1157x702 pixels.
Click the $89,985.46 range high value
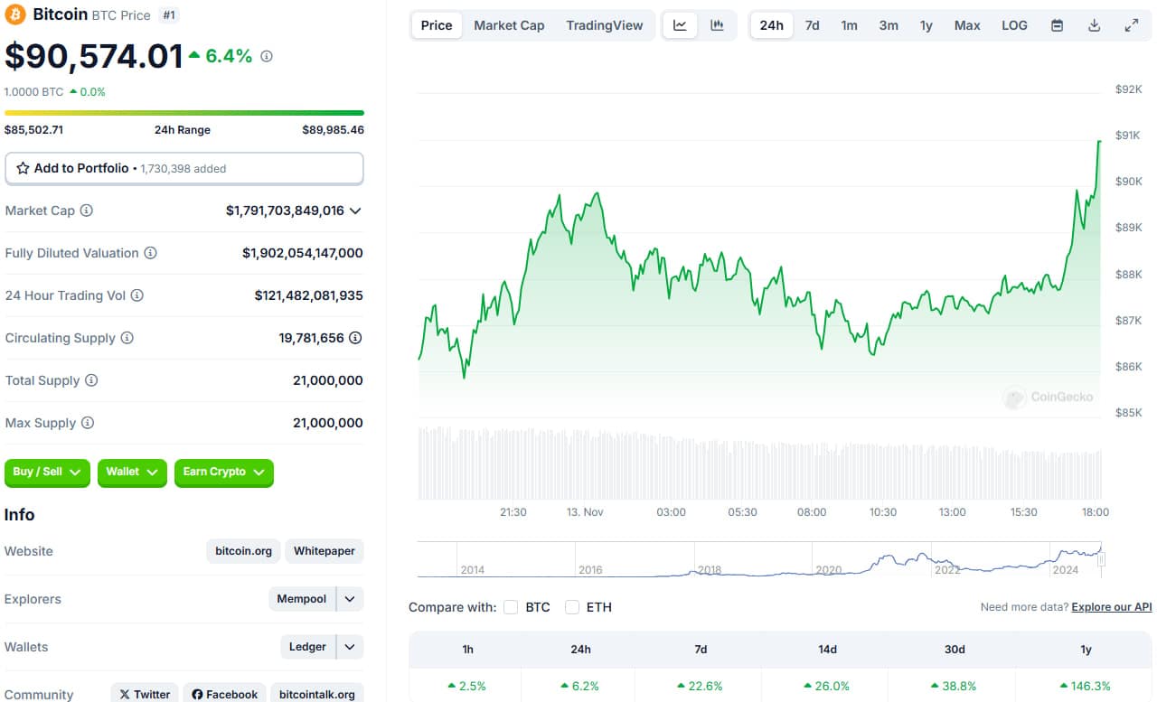(x=334, y=130)
